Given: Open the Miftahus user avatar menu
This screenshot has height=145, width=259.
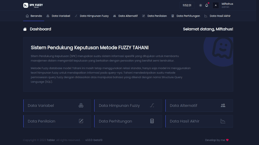Looking at the screenshot, I should 216,5.
